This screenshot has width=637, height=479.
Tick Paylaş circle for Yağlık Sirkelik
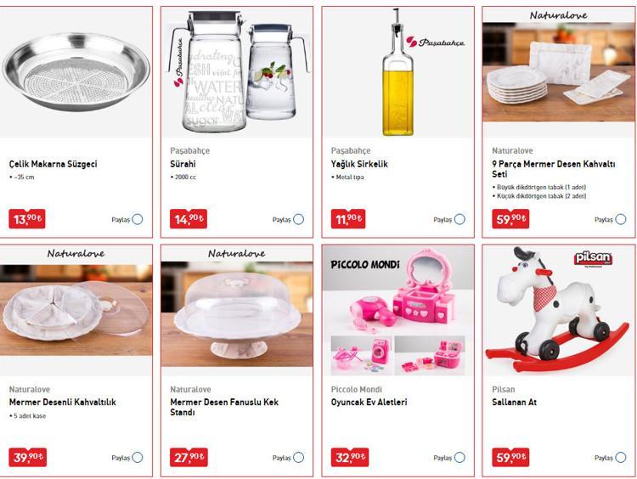459,219
